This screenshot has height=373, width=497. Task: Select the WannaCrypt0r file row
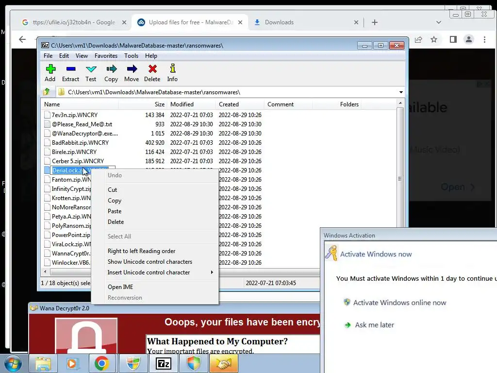67,254
